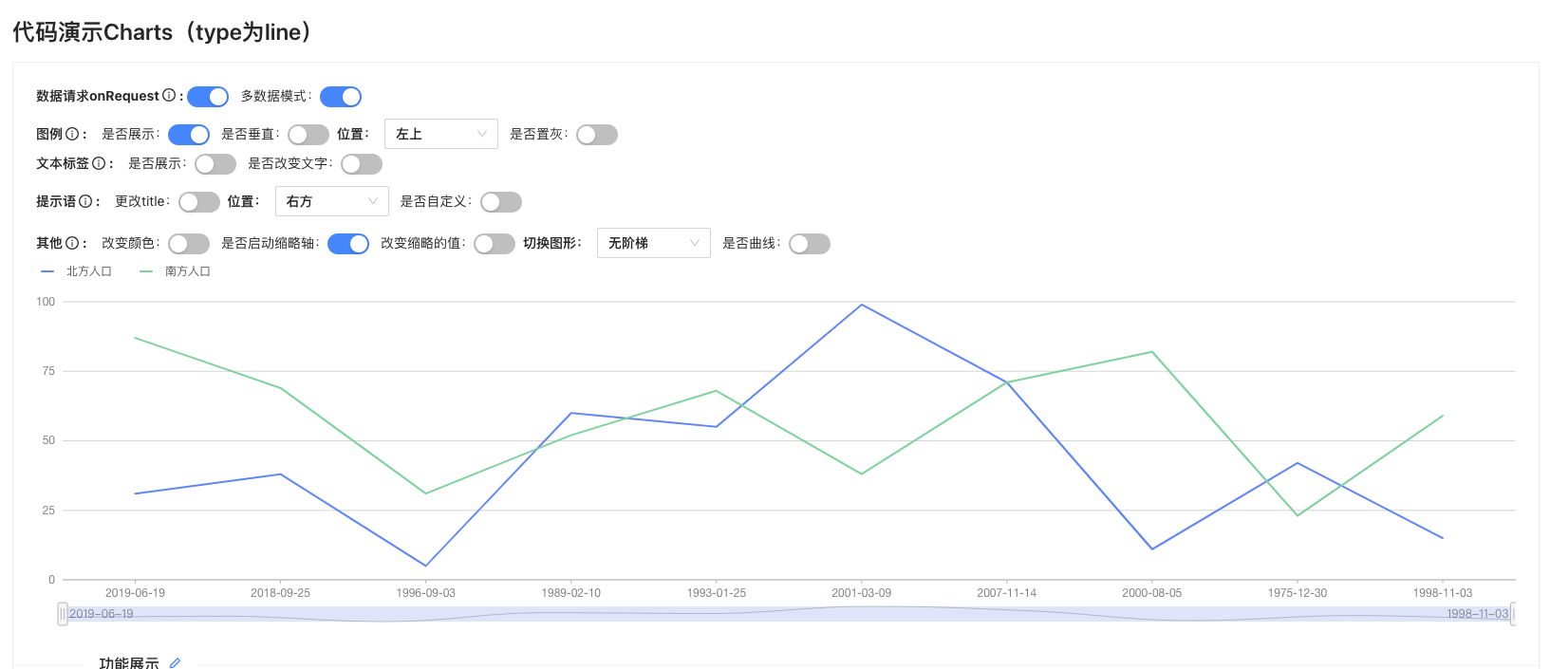The width and height of the screenshot is (1550, 669).
Task: Open the legend 位置 dropdown showing 左上
Action: [x=440, y=134]
